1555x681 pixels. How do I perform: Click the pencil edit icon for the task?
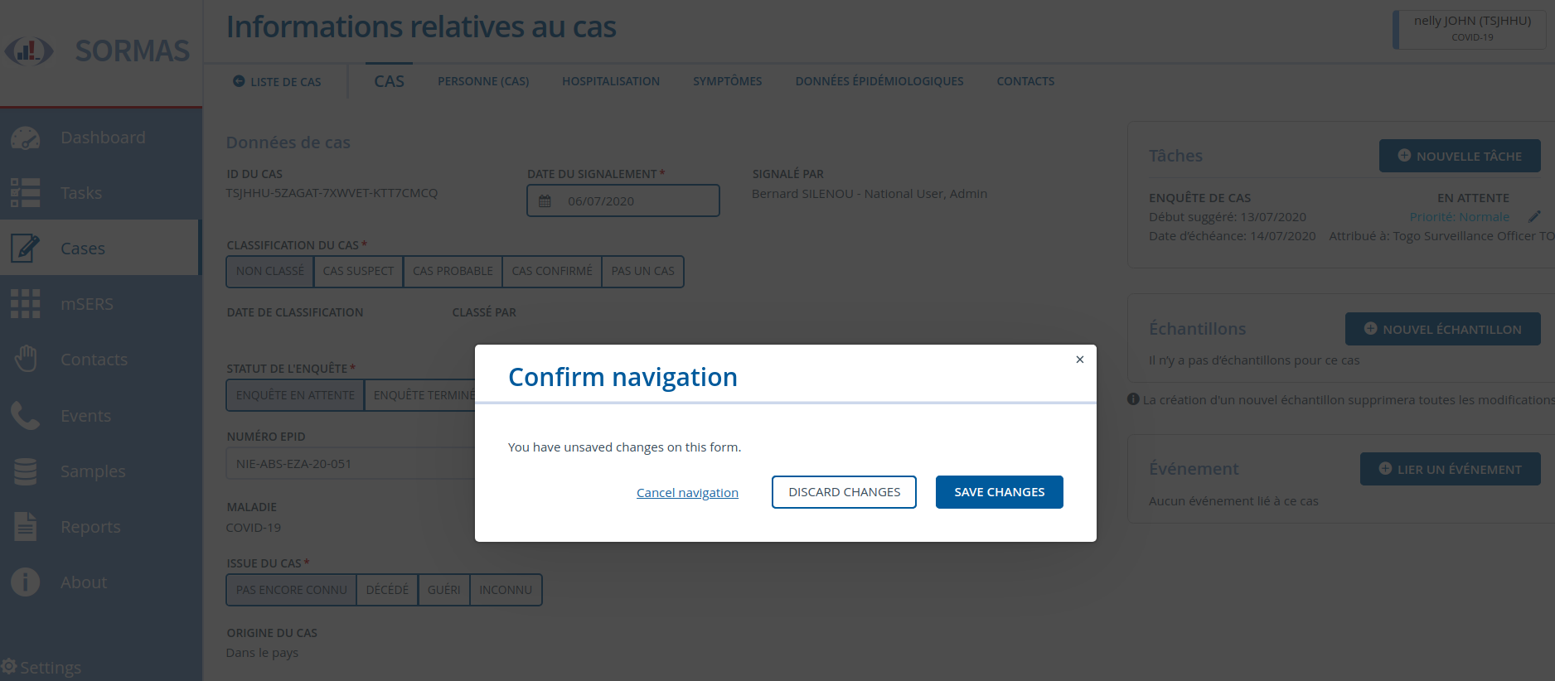click(x=1534, y=216)
